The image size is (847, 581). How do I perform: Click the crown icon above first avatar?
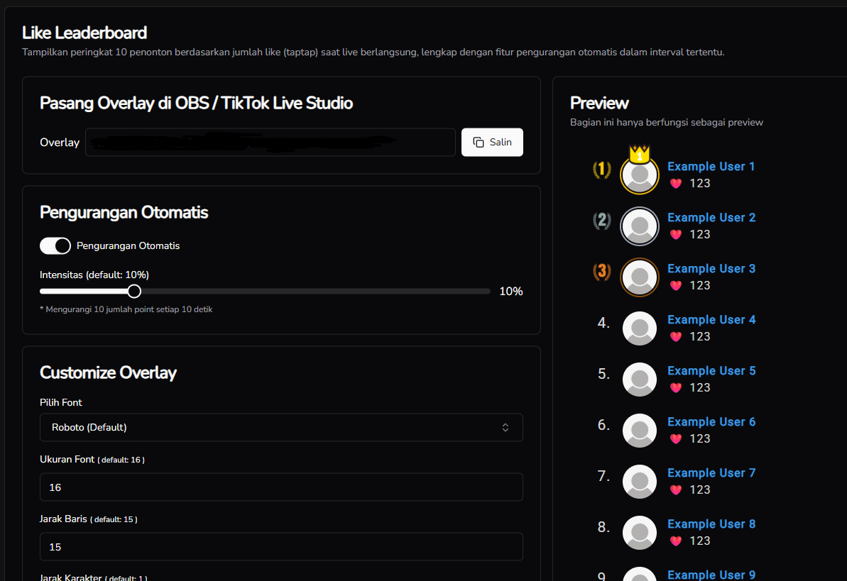click(x=640, y=153)
